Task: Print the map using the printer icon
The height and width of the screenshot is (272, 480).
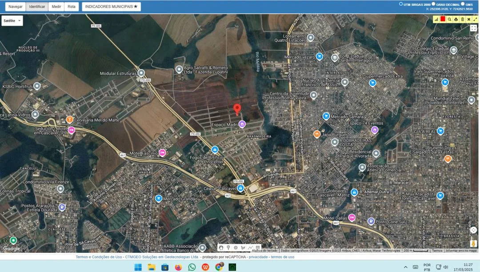Action: [456, 19]
